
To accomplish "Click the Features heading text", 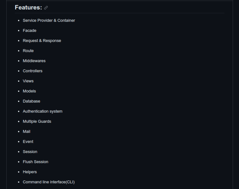I will [28, 8].
